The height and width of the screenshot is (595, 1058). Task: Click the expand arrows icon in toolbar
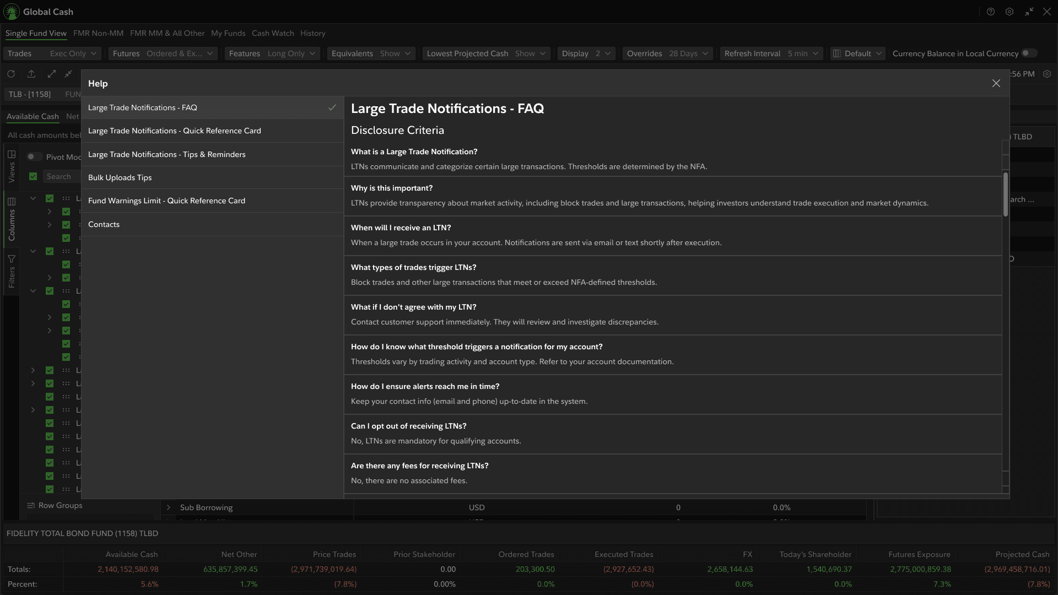52,74
